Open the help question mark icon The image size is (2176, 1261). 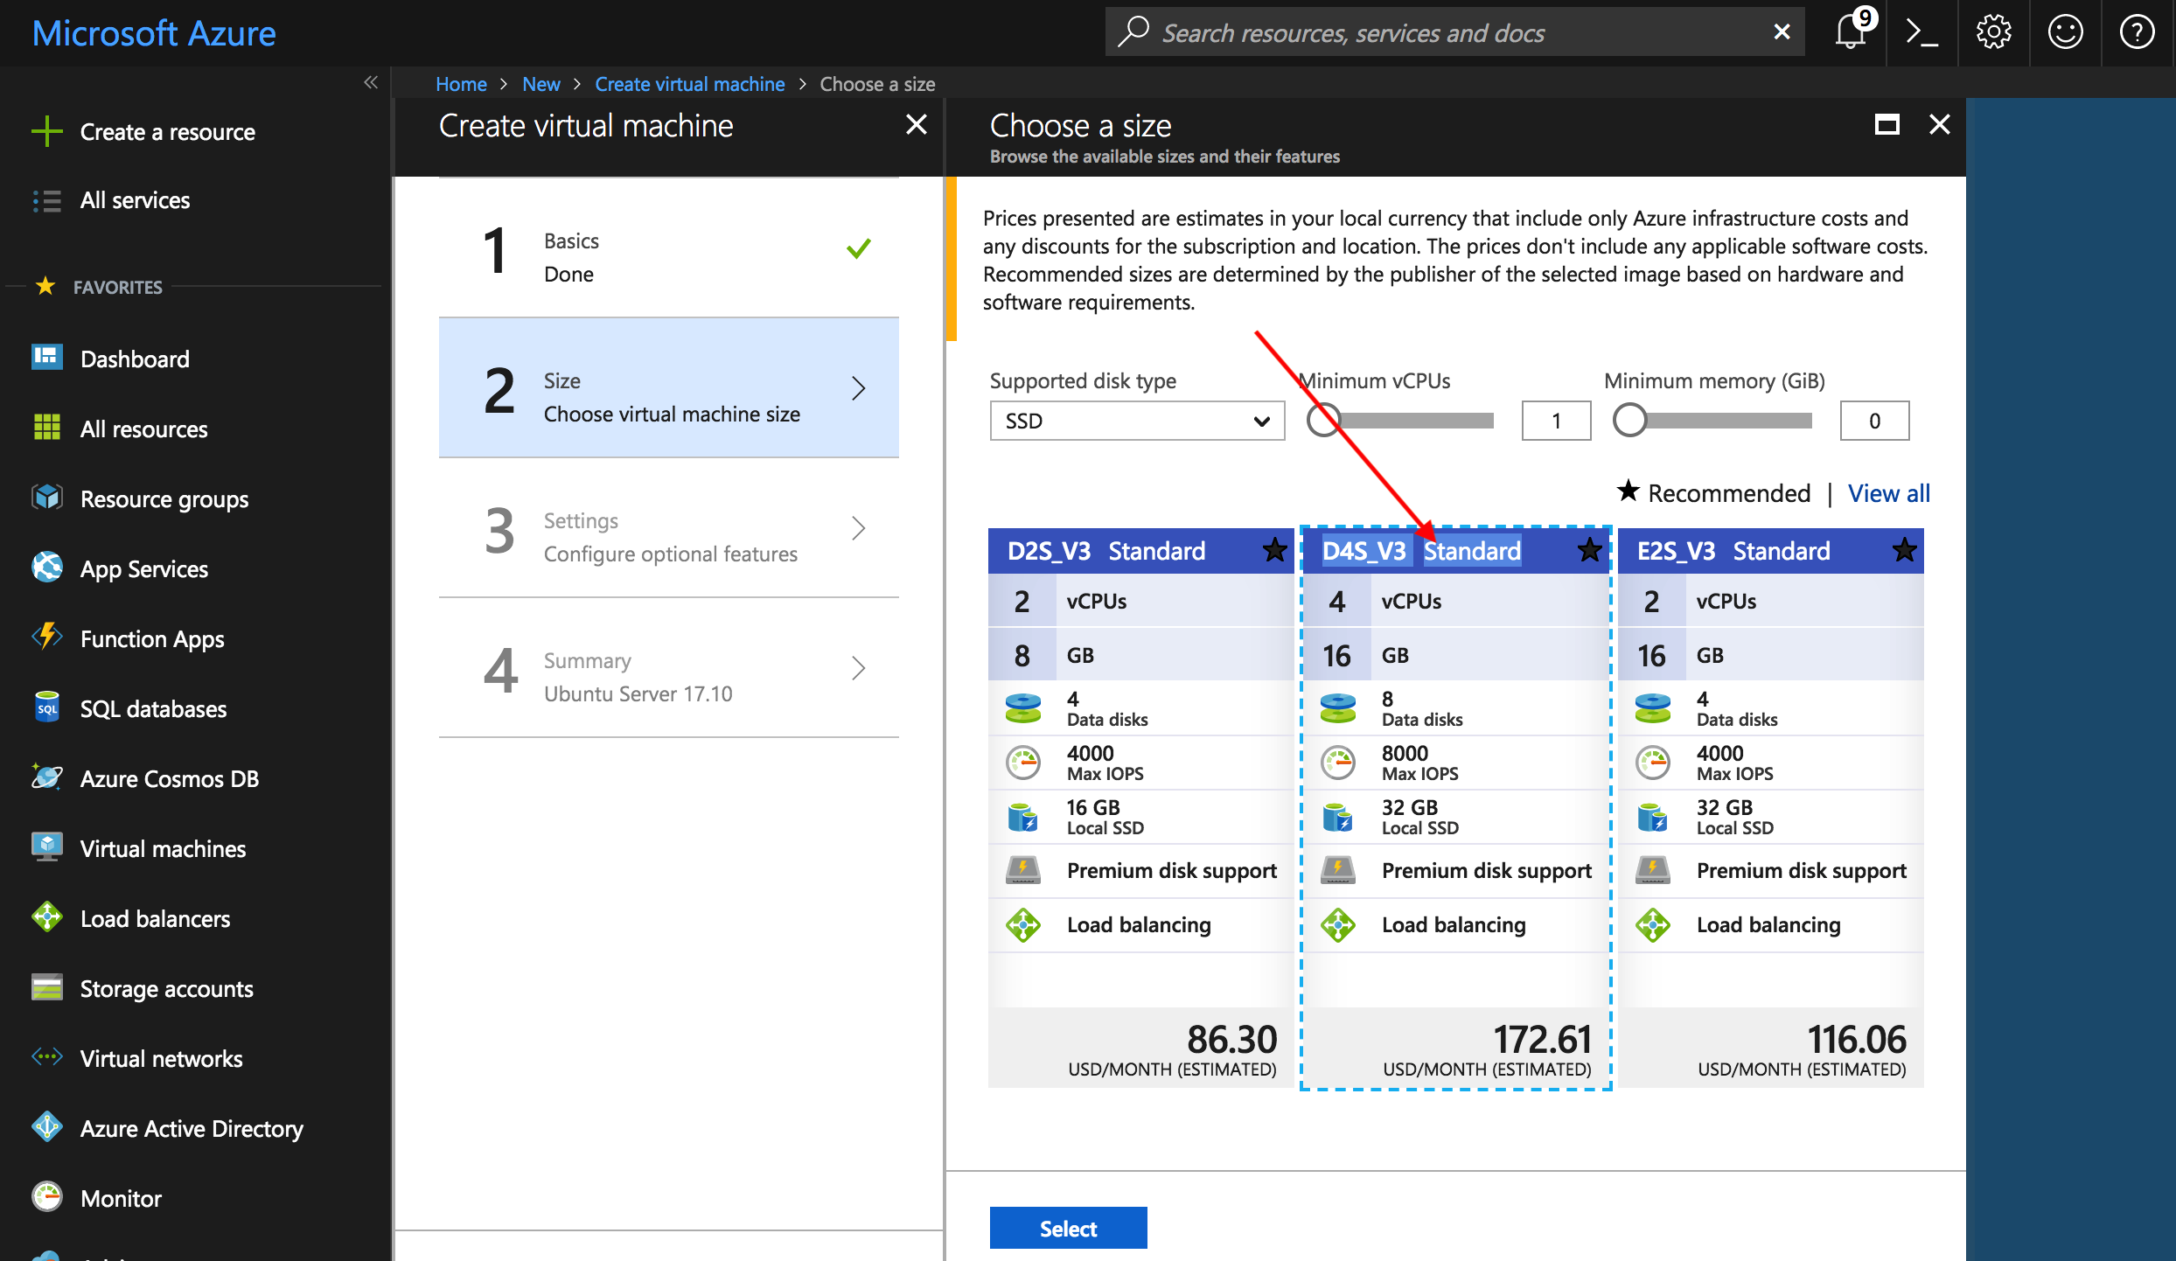pos(2137,32)
